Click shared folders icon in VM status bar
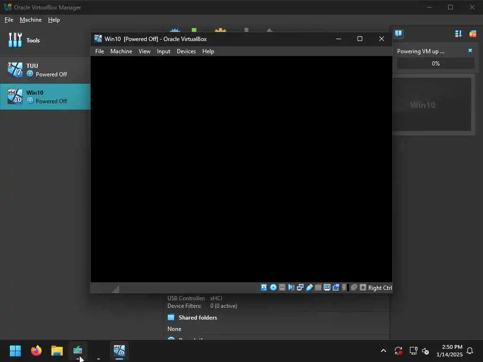Viewport: 483px width, 362px height. (x=318, y=288)
